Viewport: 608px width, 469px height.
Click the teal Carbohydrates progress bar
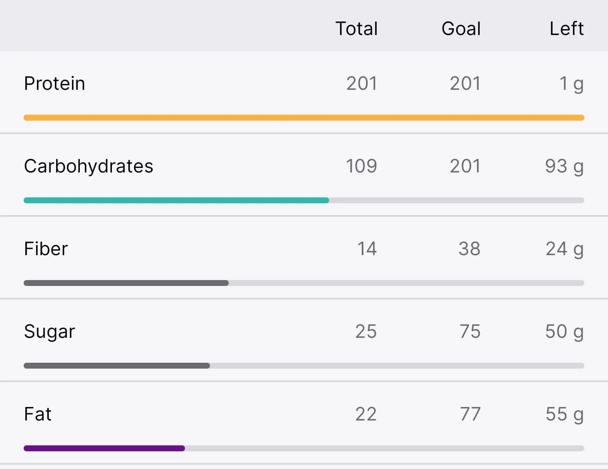point(304,200)
